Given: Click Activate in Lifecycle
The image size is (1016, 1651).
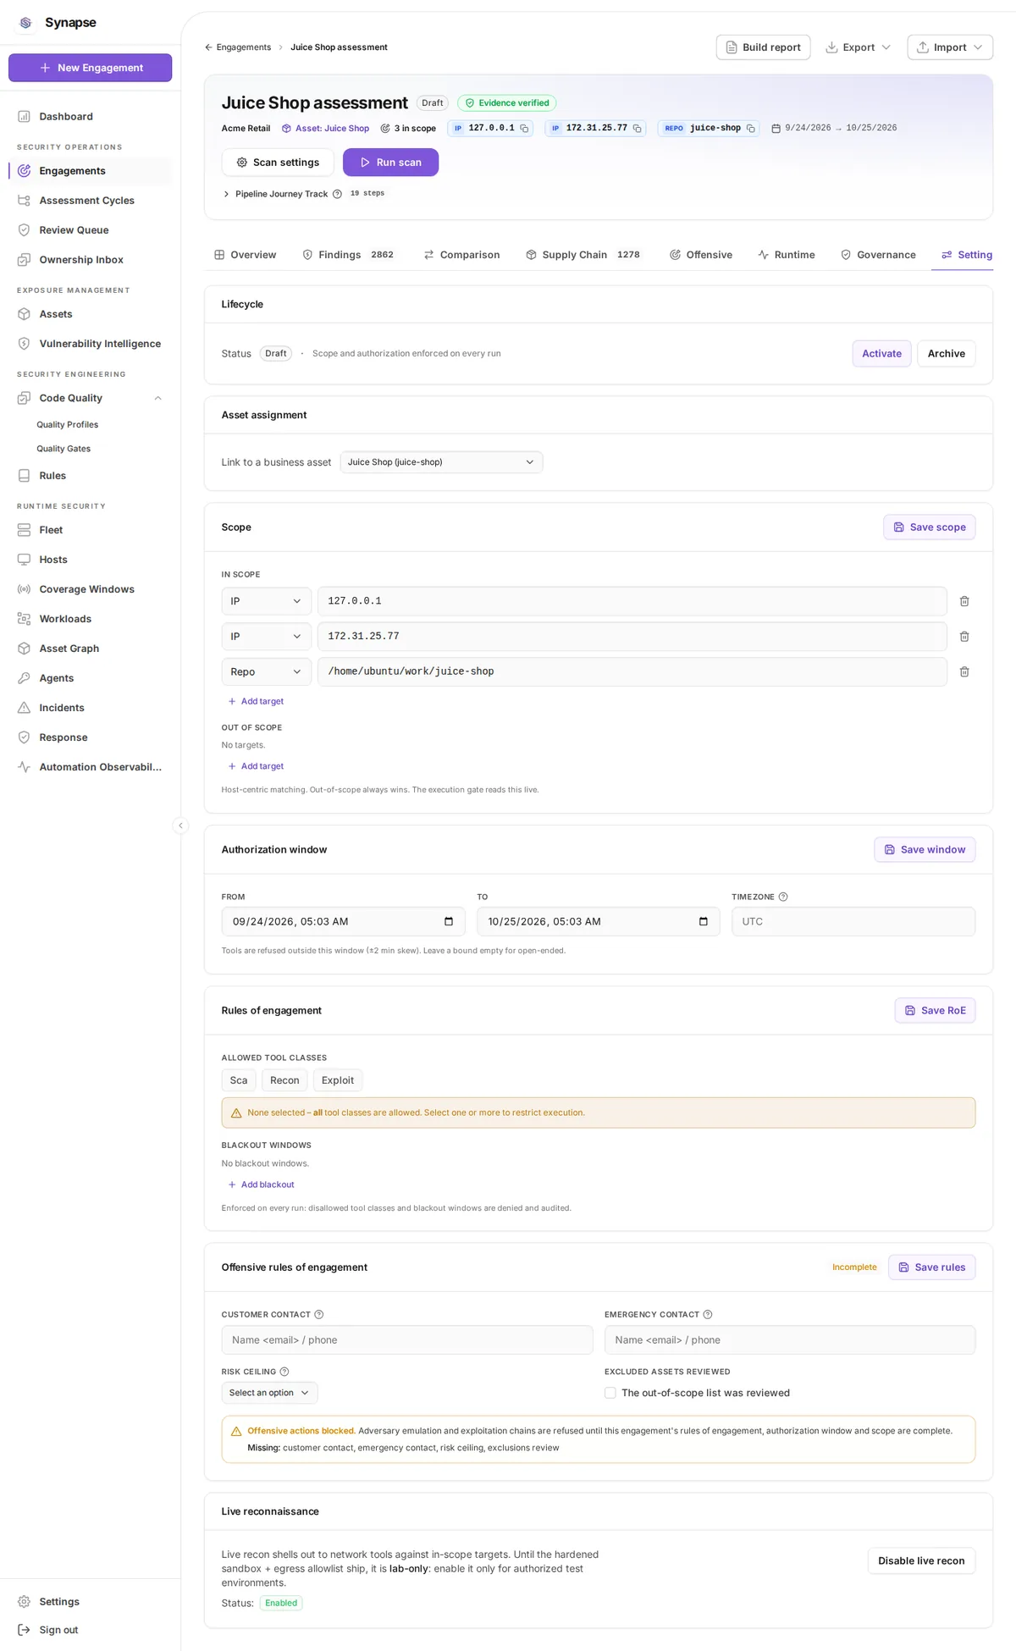Looking at the screenshot, I should [x=881, y=354].
